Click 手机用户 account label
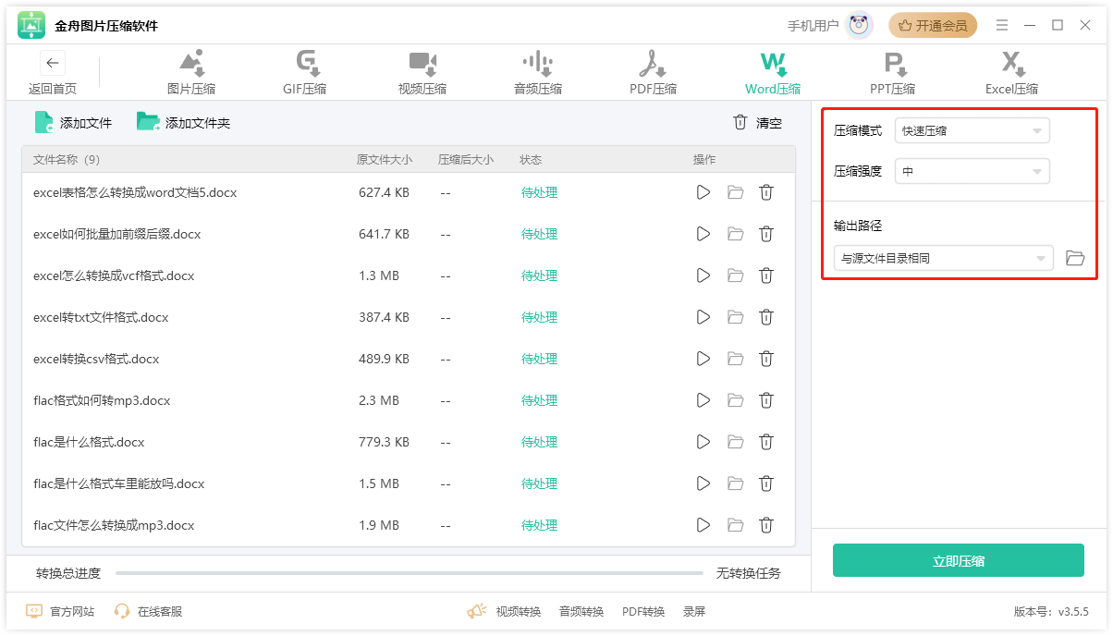The image size is (1113, 636). tap(813, 25)
